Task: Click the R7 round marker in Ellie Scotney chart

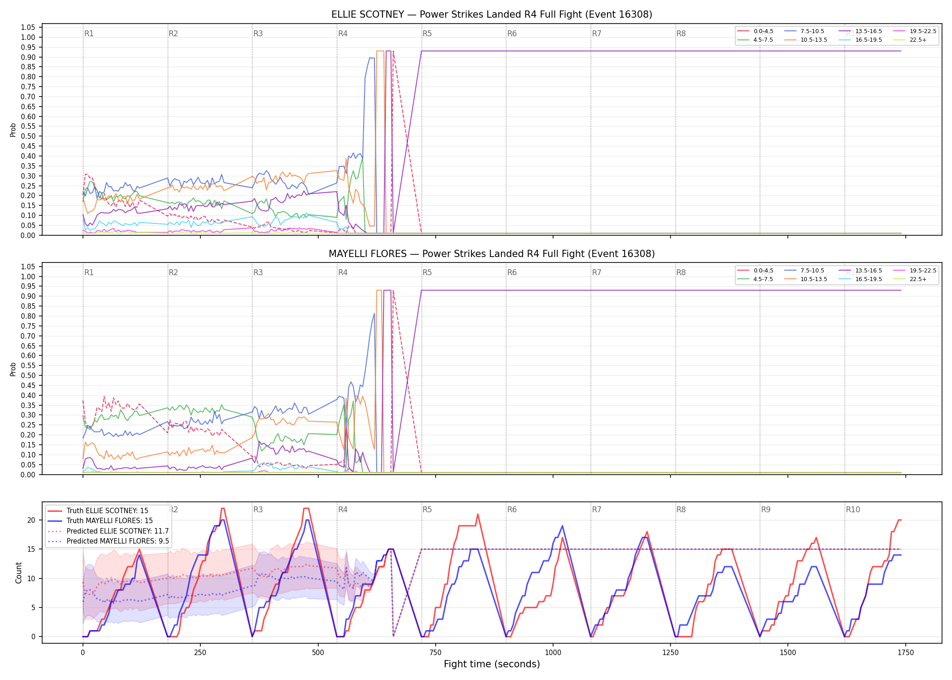Action: click(x=597, y=34)
